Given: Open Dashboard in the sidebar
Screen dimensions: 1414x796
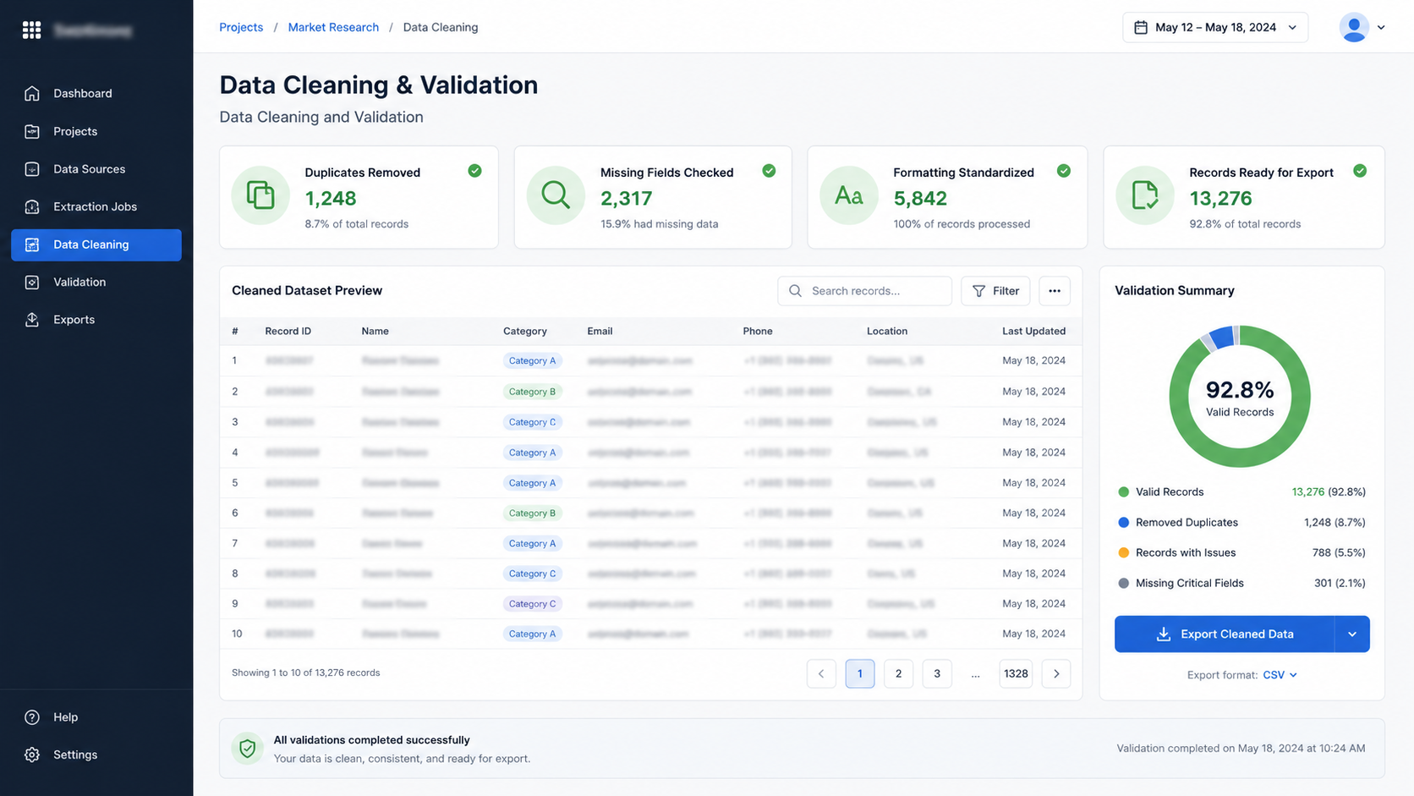Looking at the screenshot, I should click(x=96, y=93).
